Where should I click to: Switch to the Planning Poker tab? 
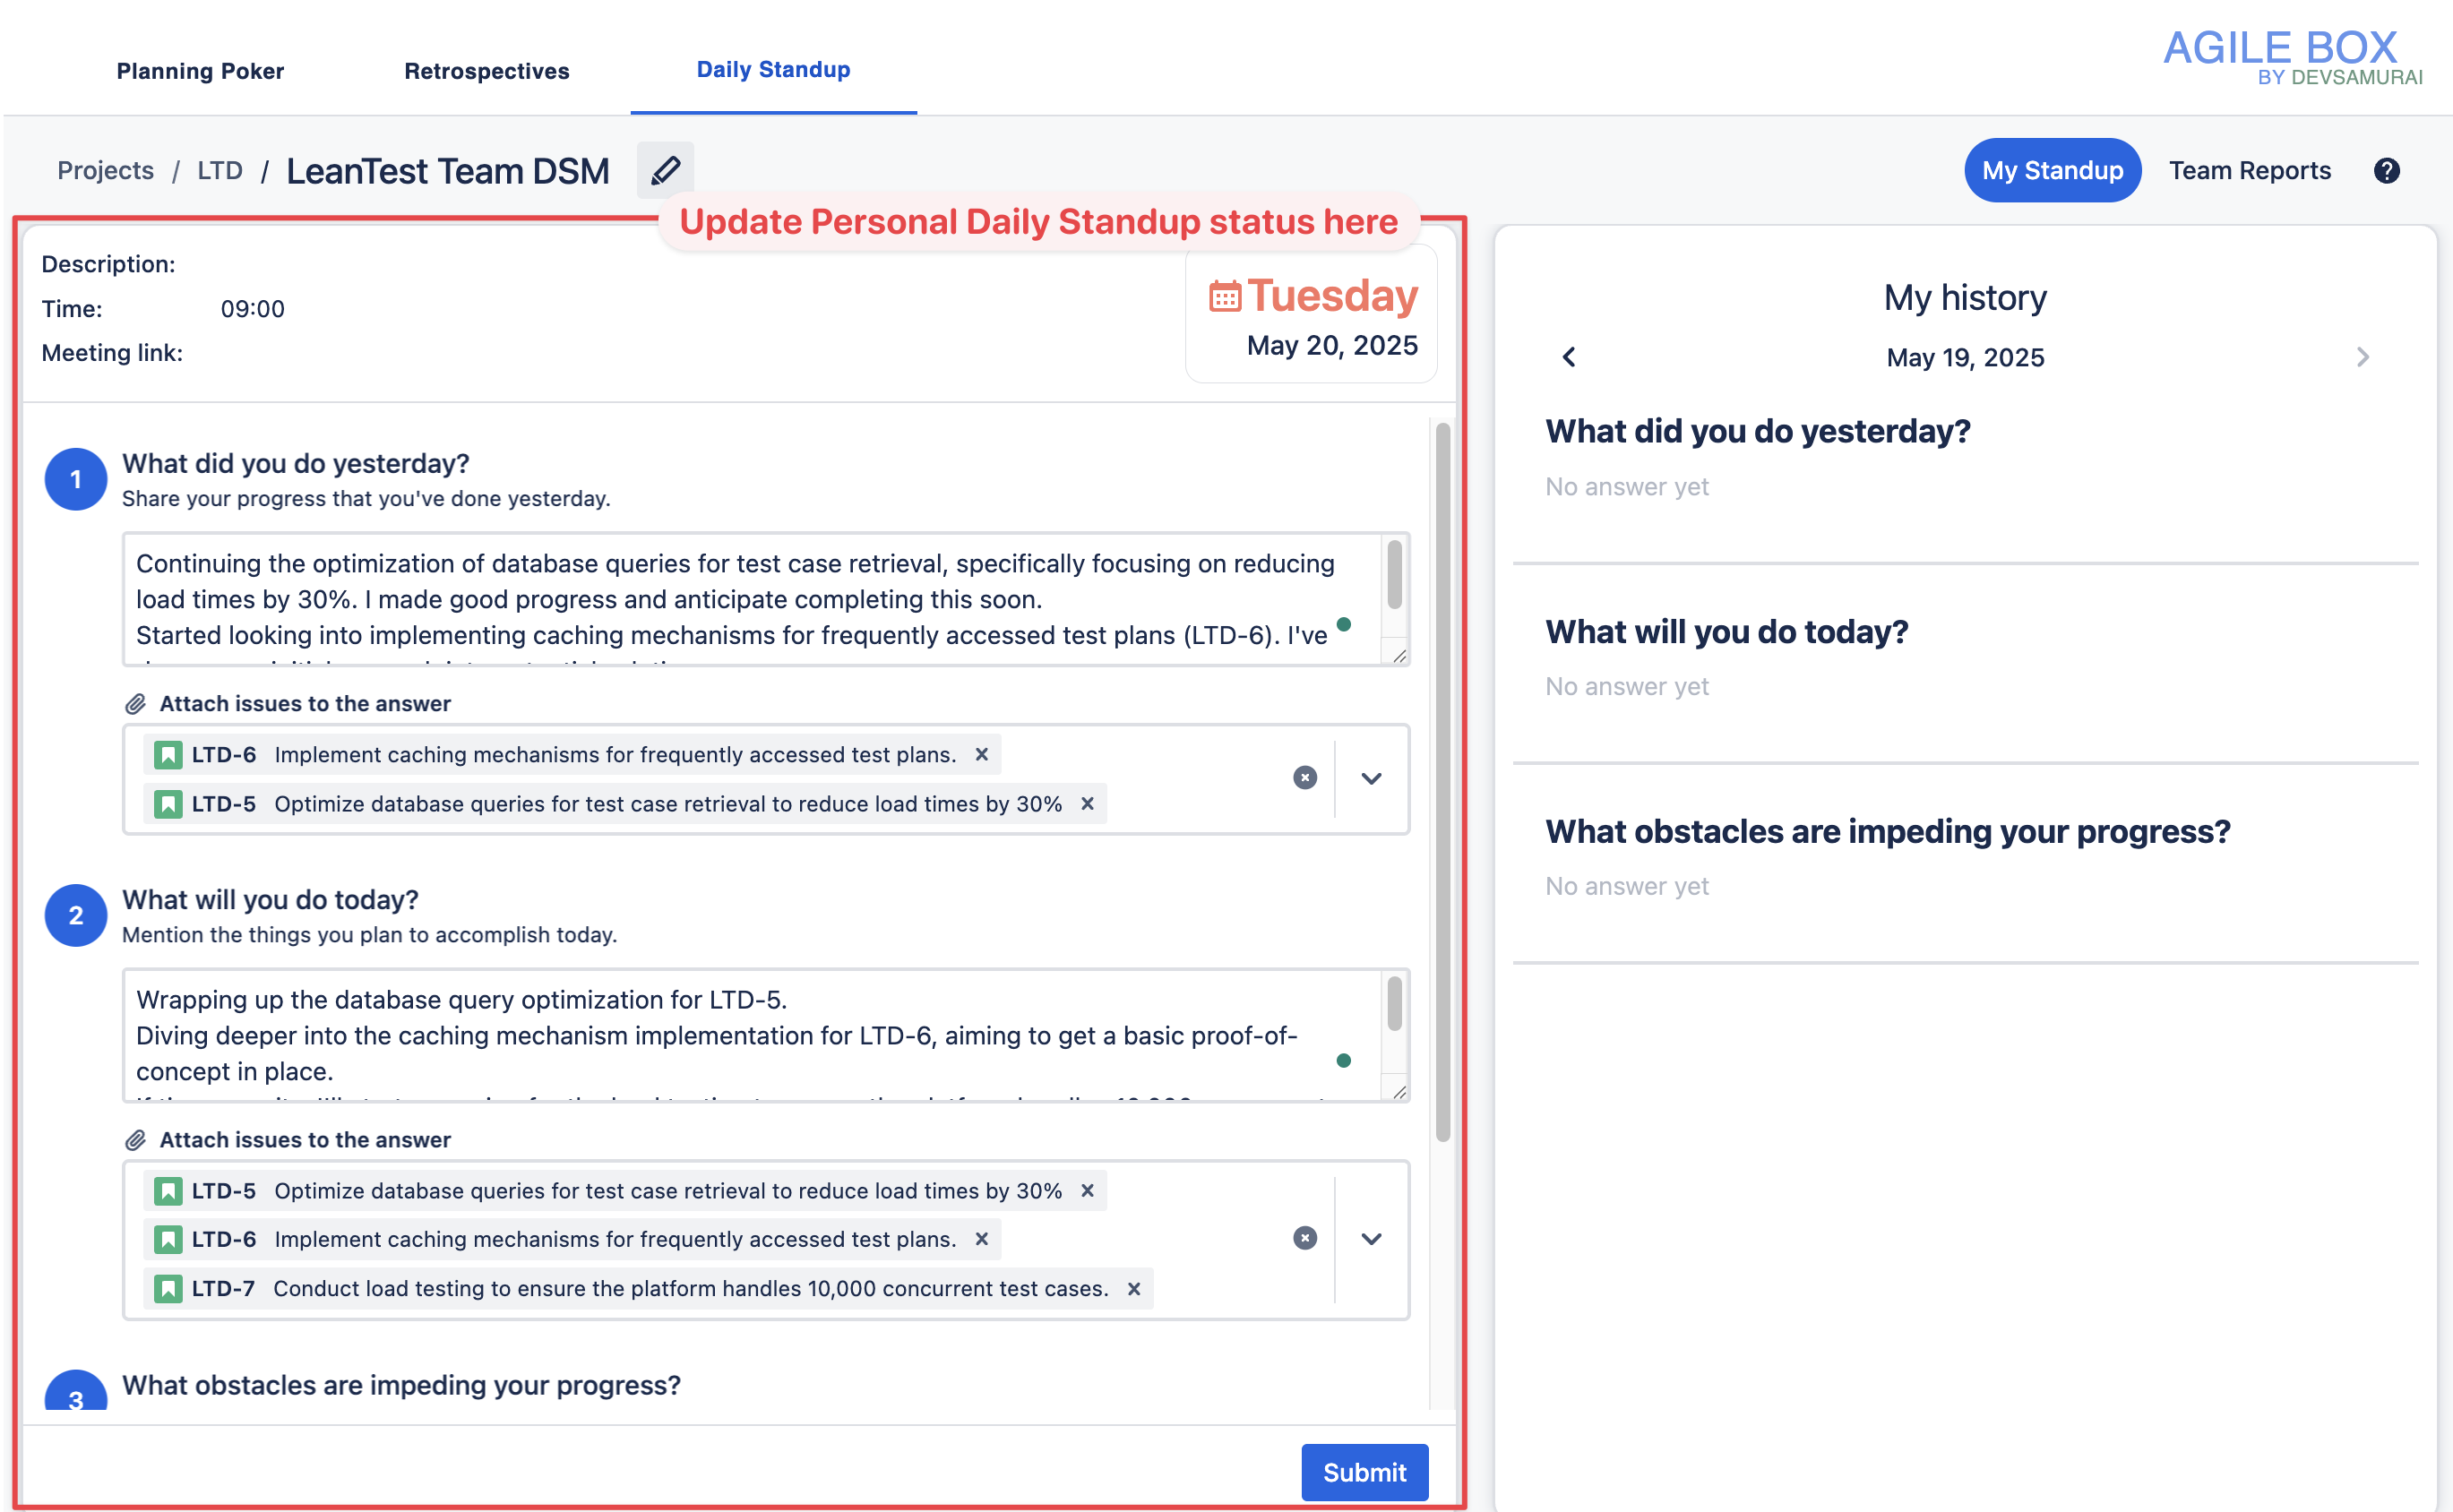[x=200, y=71]
